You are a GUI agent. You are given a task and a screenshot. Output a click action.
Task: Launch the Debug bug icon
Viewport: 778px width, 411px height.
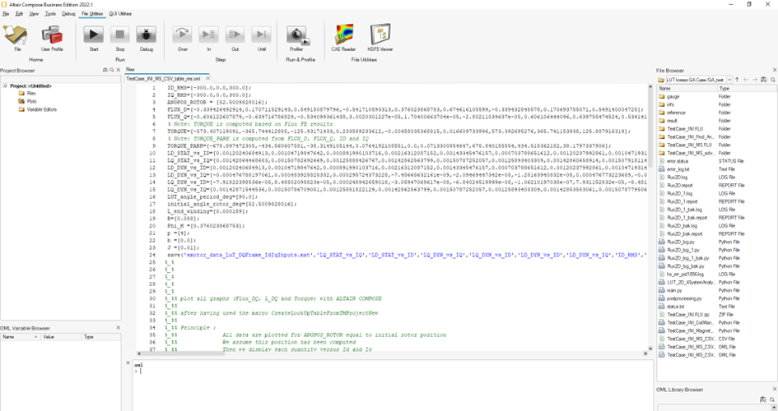click(x=146, y=35)
